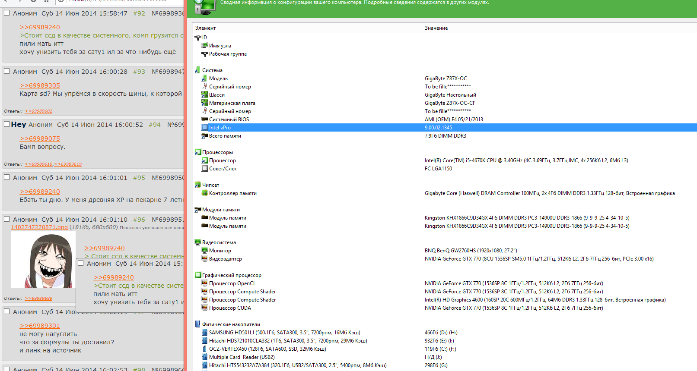Follow the answer link >>69989689
Viewport: 697px width, 371px height.
click(38, 299)
